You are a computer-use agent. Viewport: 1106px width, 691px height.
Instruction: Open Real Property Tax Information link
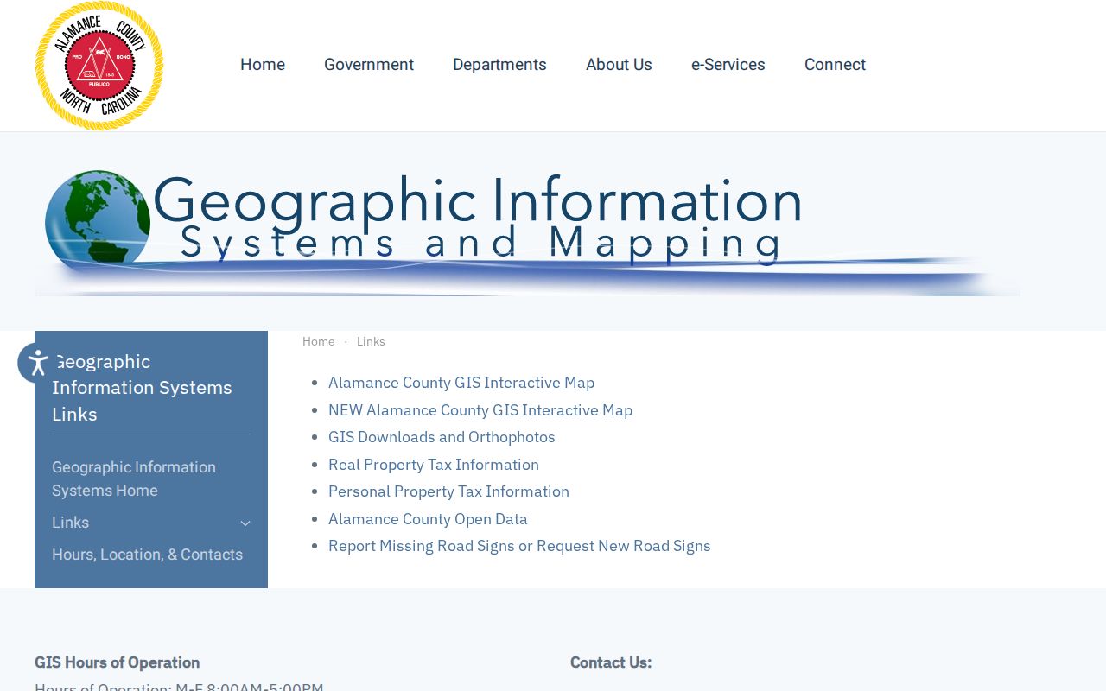coord(434,465)
